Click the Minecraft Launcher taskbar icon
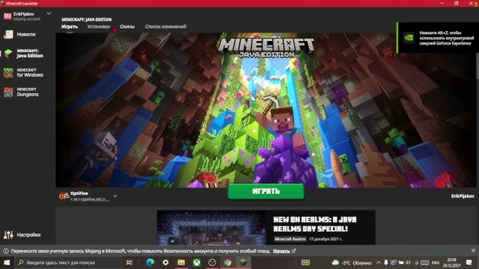479x269 pixels. [243, 262]
